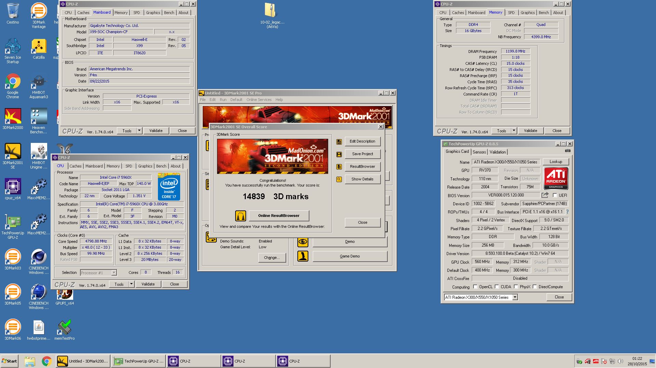Open the Google Chrome desktop icon

click(13, 86)
